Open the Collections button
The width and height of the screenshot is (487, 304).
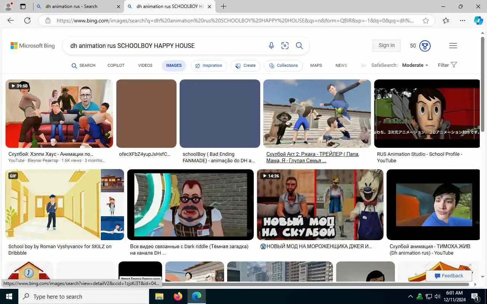(x=283, y=65)
